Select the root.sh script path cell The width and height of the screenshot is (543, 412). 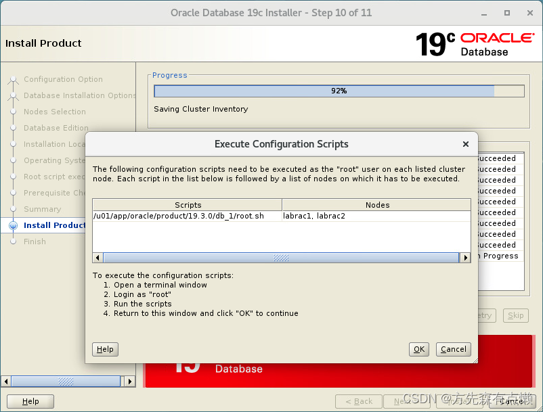(x=188, y=216)
